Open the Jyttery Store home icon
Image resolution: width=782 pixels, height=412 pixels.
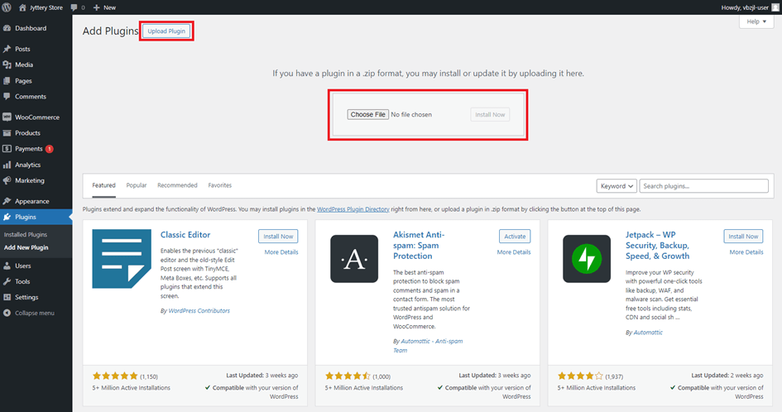[22, 7]
